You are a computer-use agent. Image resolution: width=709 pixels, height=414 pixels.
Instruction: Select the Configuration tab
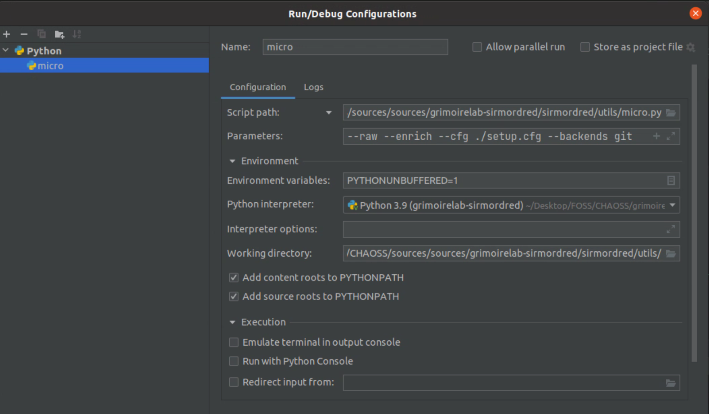point(258,87)
